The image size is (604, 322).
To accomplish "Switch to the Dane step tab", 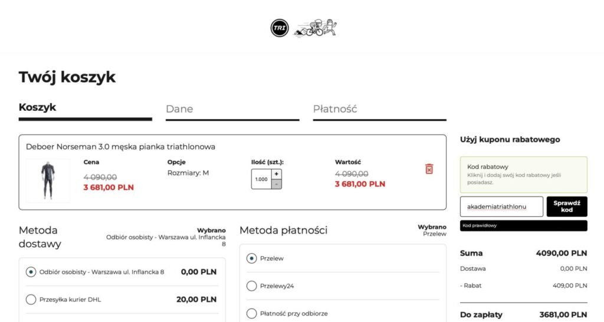I will 232,110.
